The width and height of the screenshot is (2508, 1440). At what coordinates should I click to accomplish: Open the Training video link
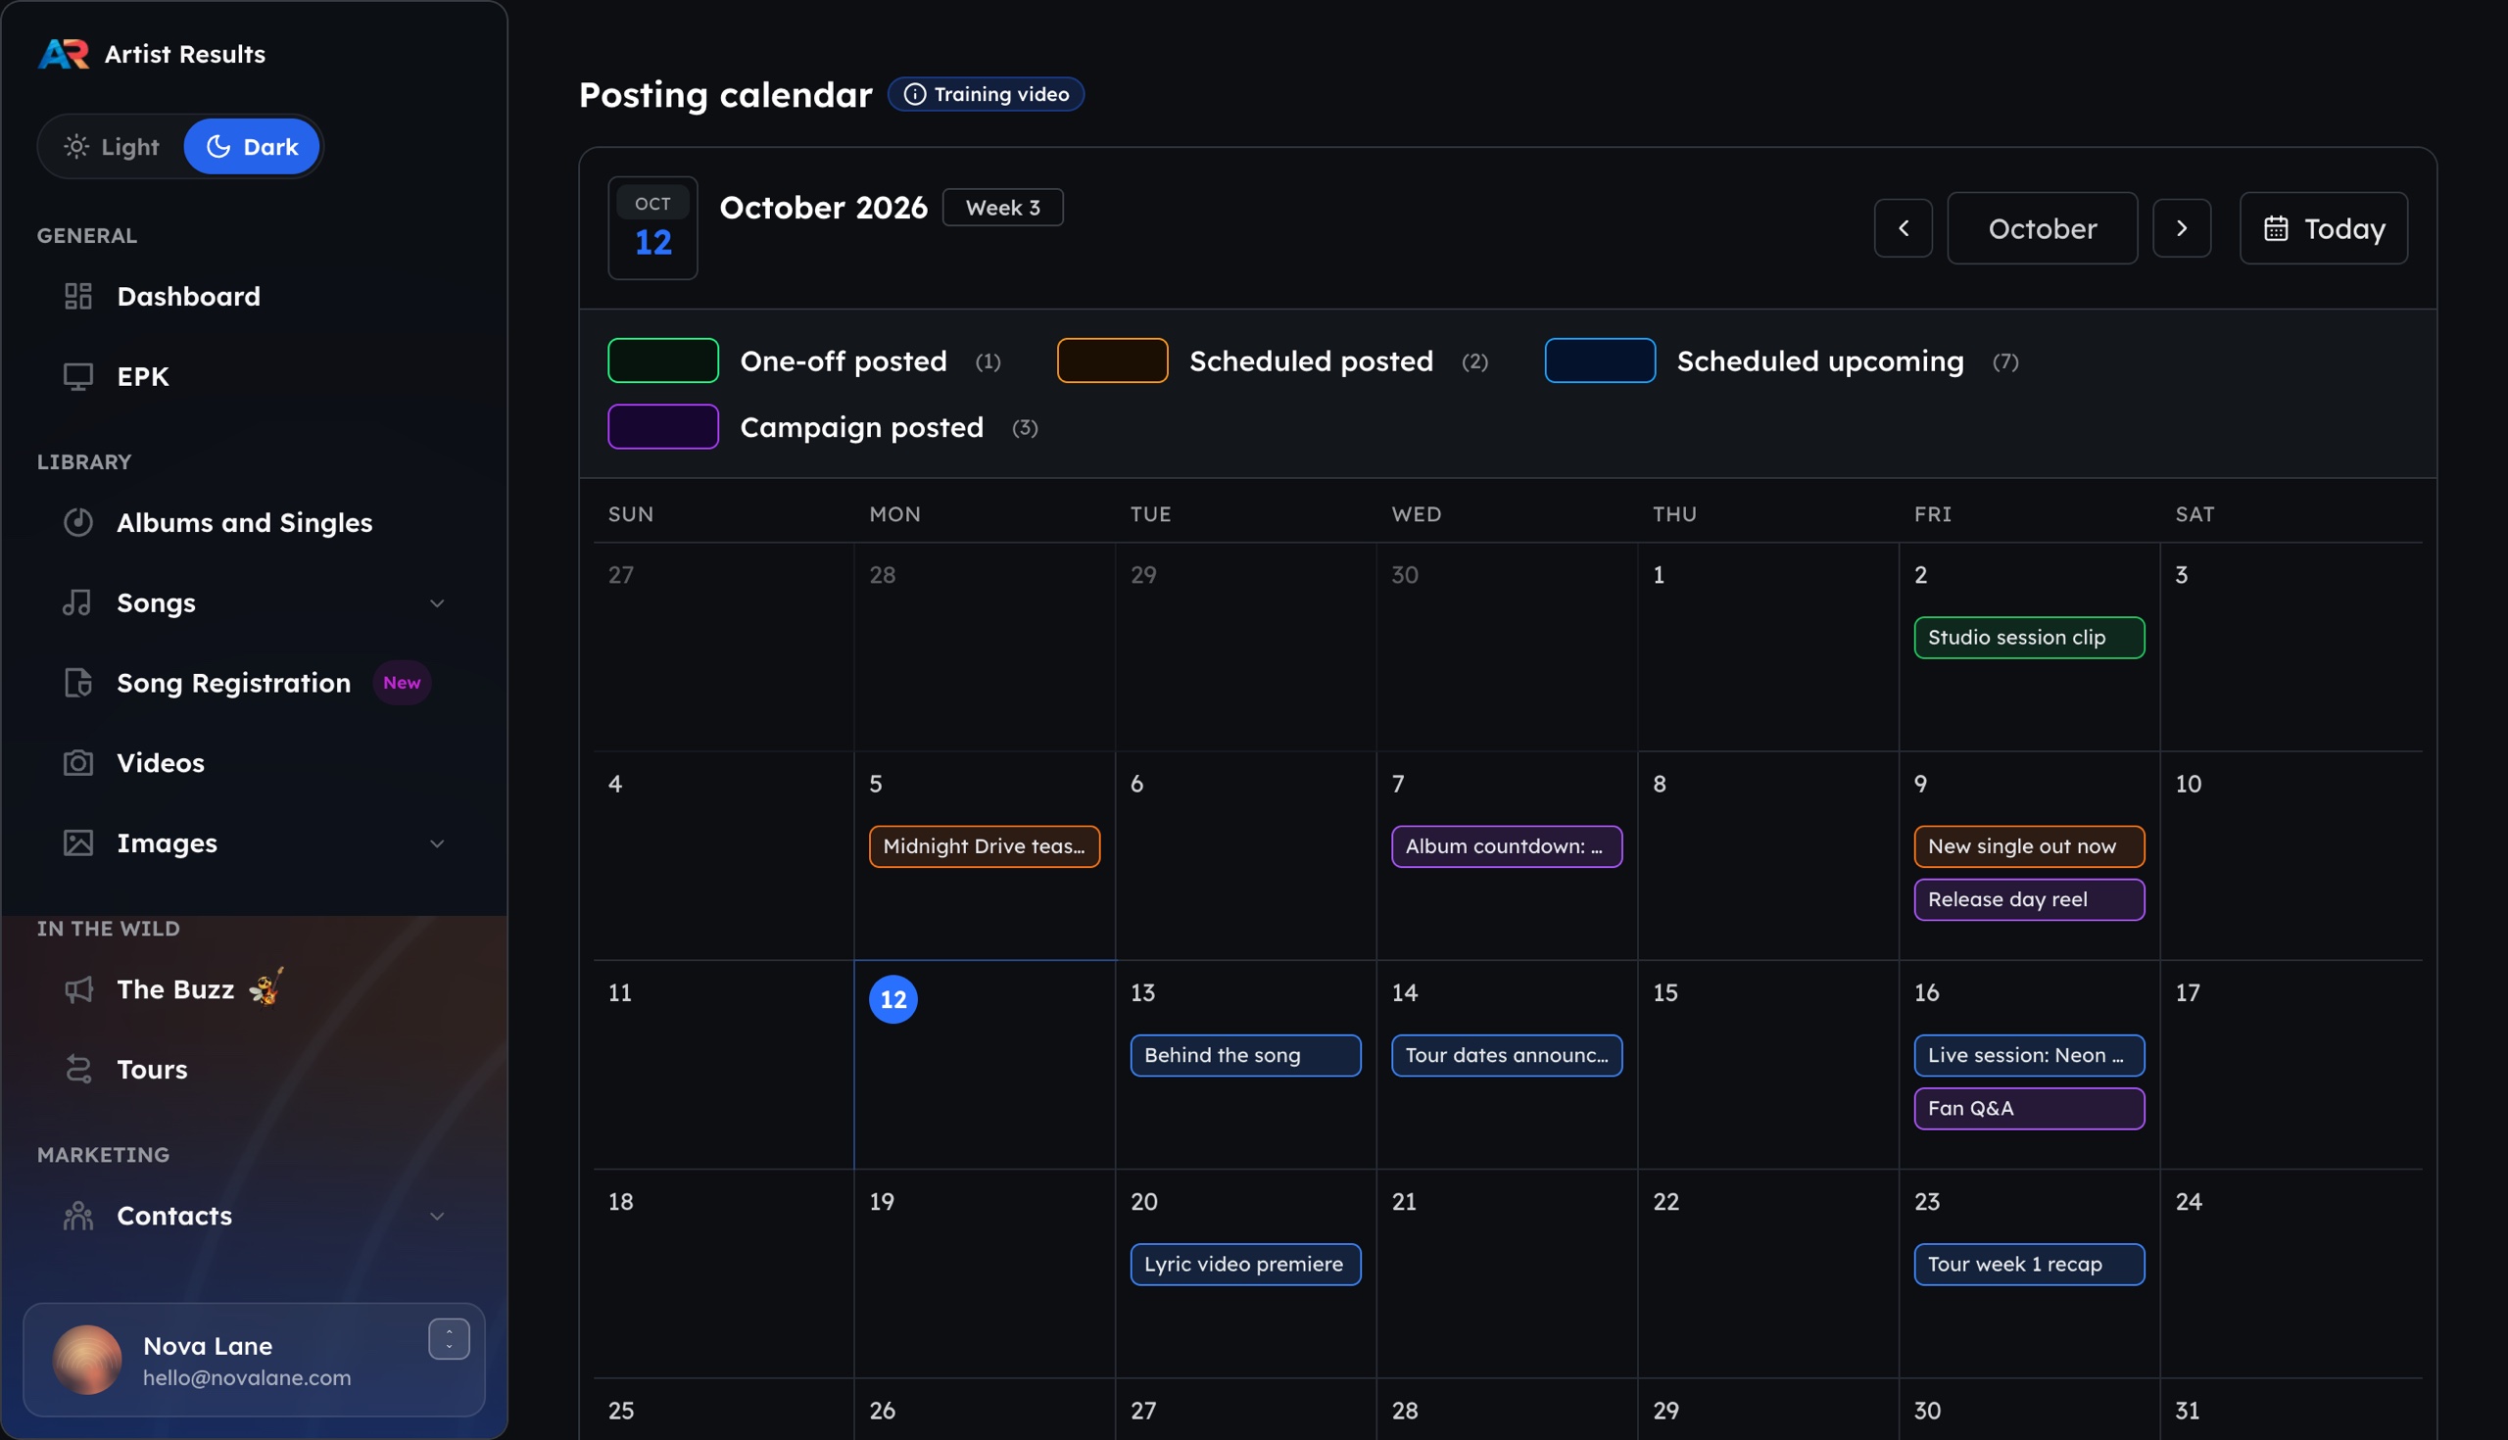pyautogui.click(x=986, y=94)
